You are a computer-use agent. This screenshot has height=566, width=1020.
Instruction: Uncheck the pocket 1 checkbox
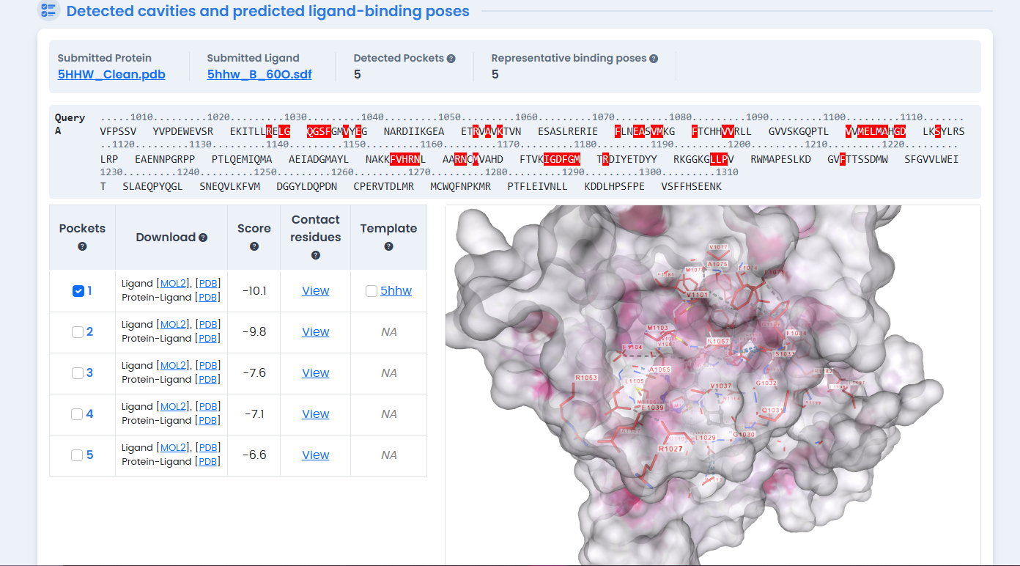click(x=78, y=291)
